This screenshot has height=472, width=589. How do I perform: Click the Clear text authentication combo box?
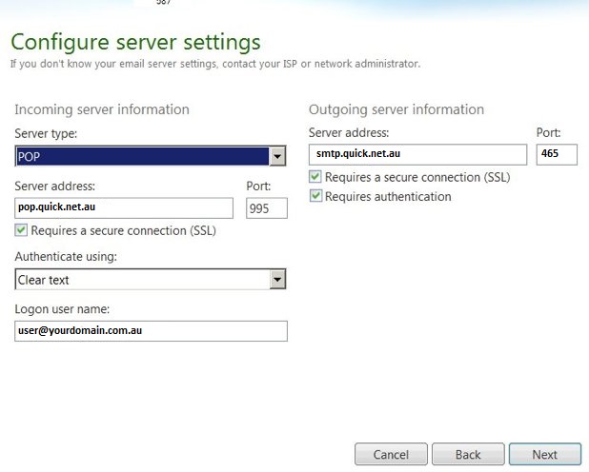(x=141, y=280)
